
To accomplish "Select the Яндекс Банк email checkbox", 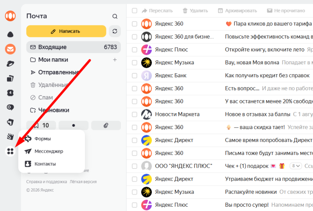I will 135,76.
